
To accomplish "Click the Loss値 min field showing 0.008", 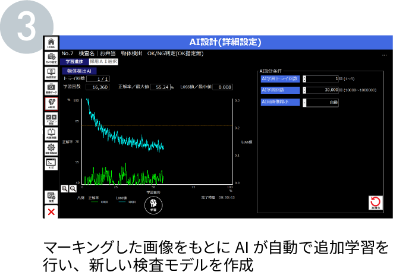I will (222, 87).
